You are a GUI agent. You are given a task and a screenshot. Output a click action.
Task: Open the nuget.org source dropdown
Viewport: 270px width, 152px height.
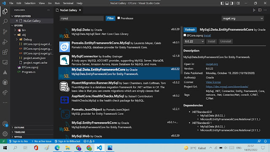click(x=243, y=19)
